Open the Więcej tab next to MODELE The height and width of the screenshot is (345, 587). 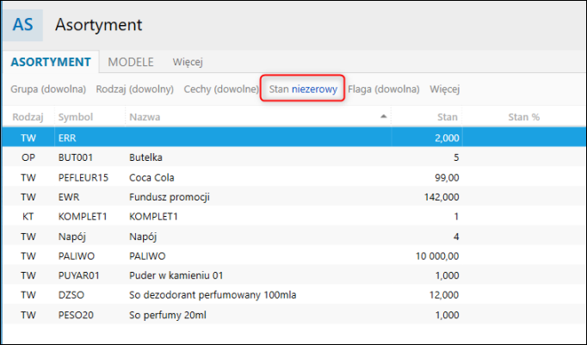coord(188,62)
